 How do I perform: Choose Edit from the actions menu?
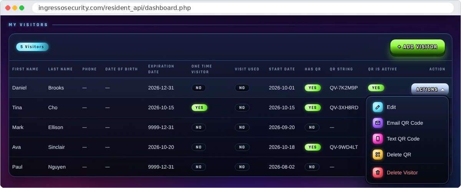click(407, 107)
